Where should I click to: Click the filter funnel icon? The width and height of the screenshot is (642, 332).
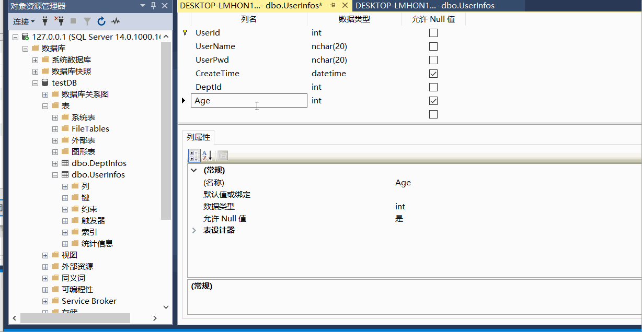coord(87,21)
